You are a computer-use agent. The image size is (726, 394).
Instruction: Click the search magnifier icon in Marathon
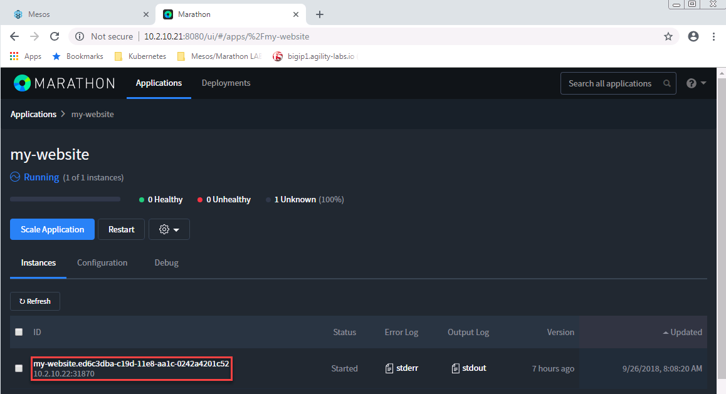tap(666, 83)
